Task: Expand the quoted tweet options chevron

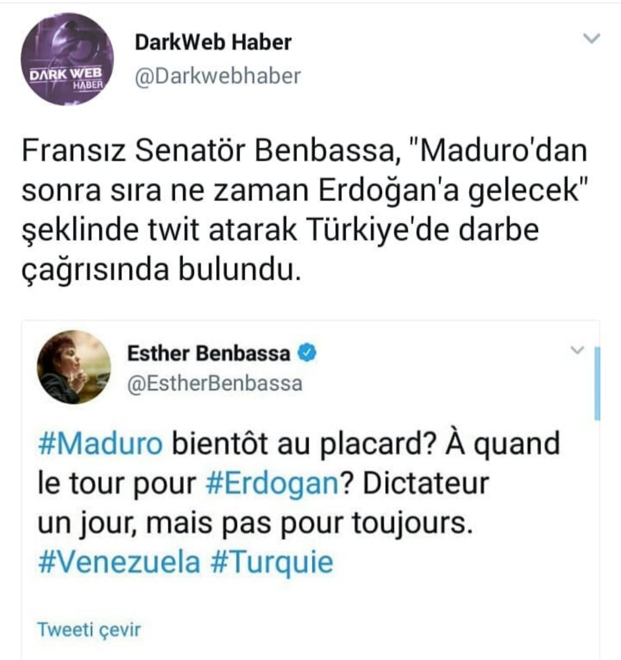Action: [x=577, y=350]
